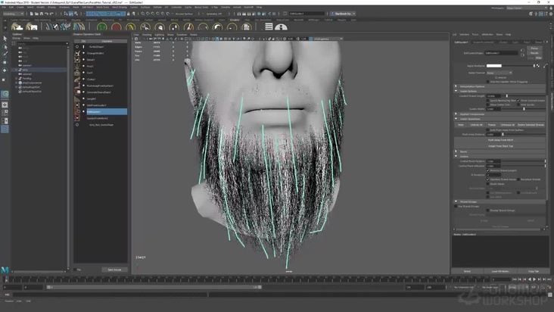Screen dimensions: 554x312
Task: Toggle Auto Push Away From Surface checkbox
Action: 488,130
